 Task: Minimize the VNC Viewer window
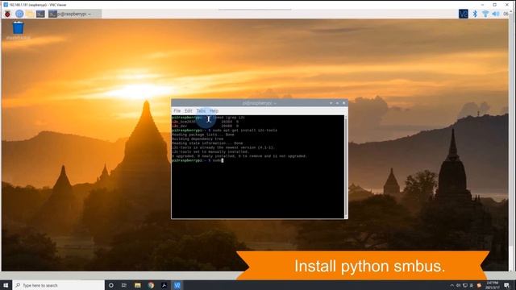click(x=482, y=5)
